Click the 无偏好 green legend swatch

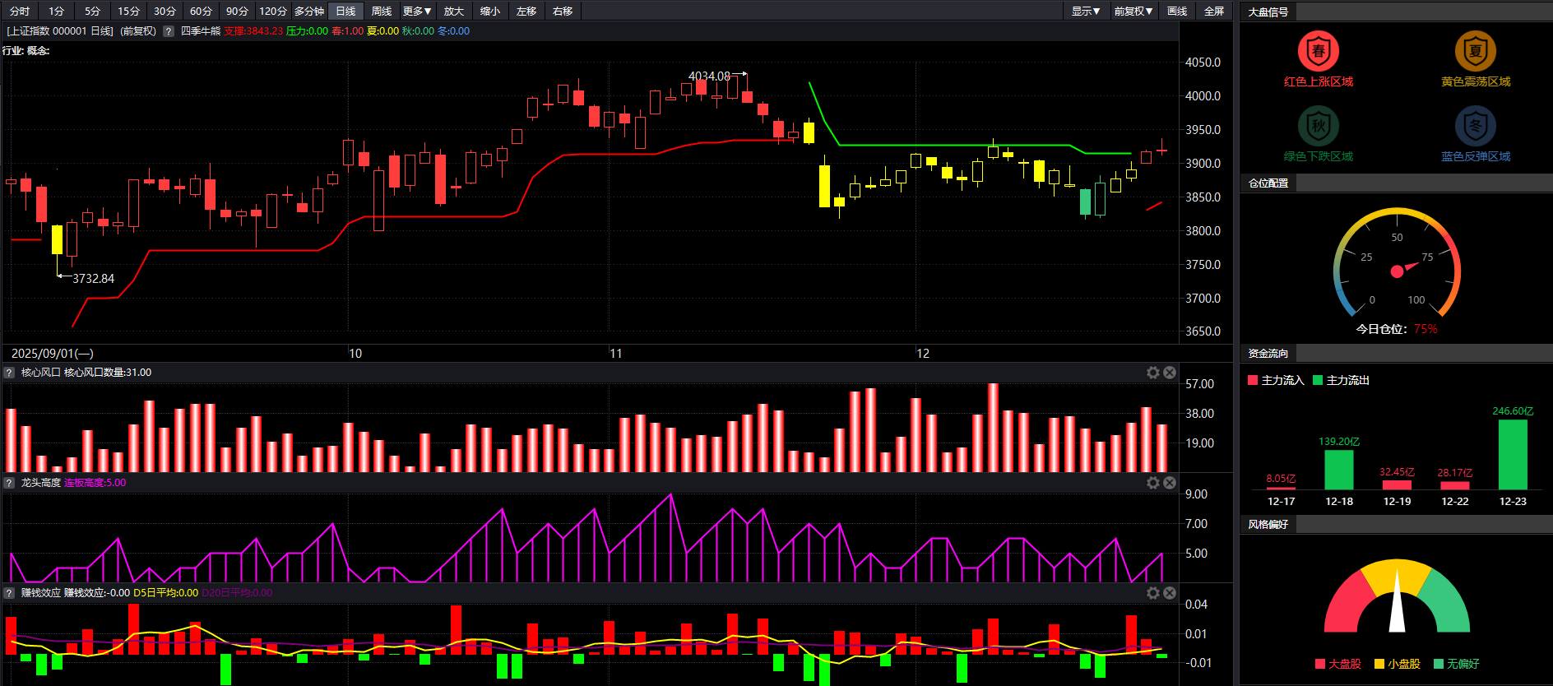pos(1439,664)
